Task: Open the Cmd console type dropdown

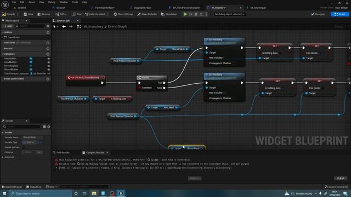Action: click(52, 187)
